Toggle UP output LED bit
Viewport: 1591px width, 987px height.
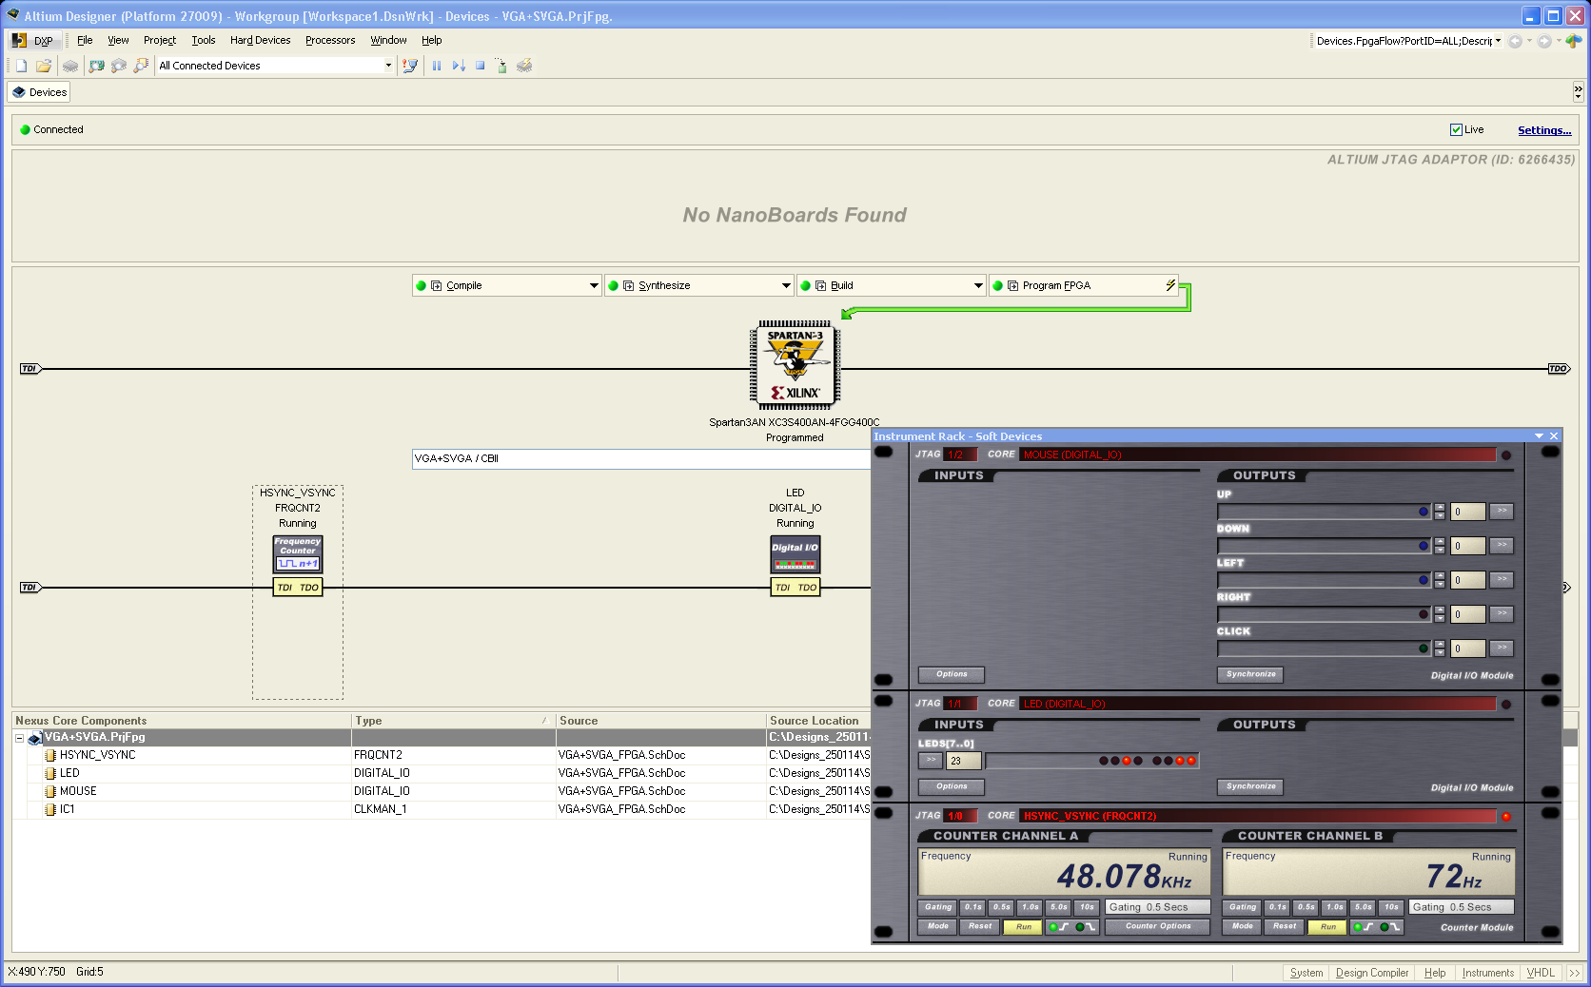point(1424,512)
